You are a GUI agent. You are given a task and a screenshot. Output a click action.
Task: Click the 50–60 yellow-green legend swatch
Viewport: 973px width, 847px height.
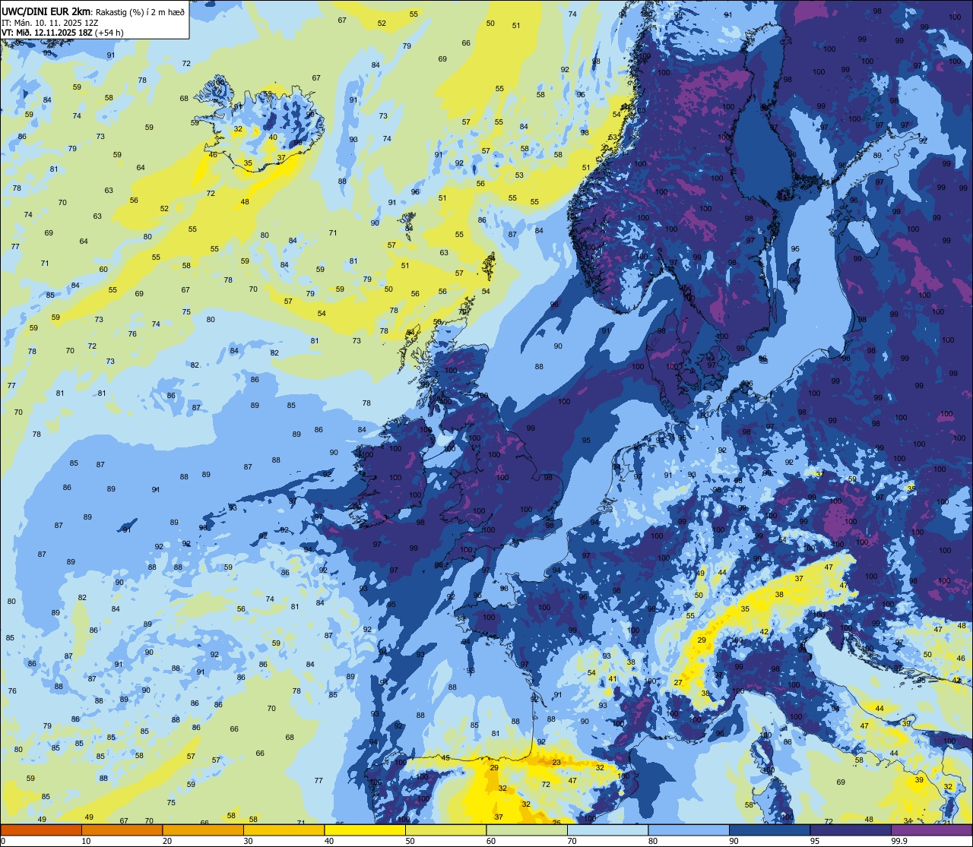(445, 830)
